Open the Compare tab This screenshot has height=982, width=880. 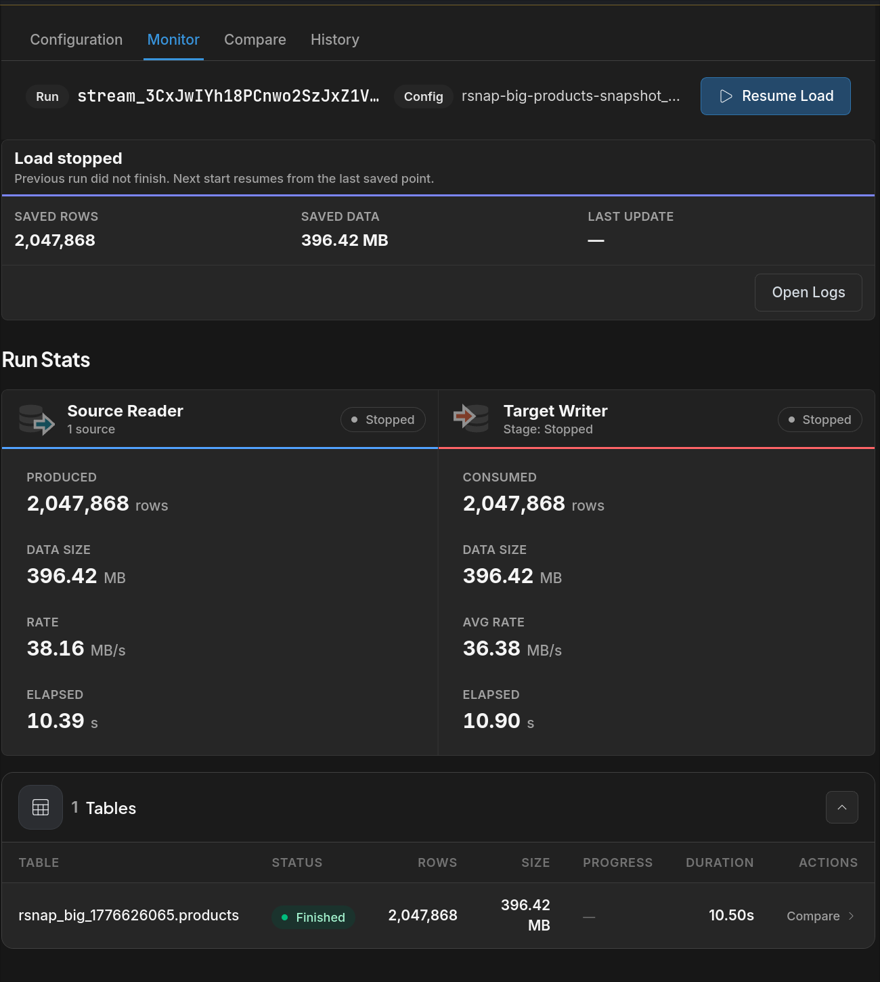(x=255, y=39)
